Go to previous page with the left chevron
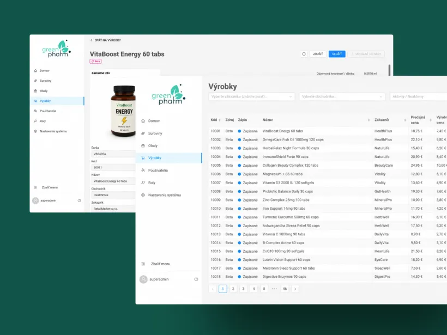This screenshot has width=447, height=335. pos(213,289)
